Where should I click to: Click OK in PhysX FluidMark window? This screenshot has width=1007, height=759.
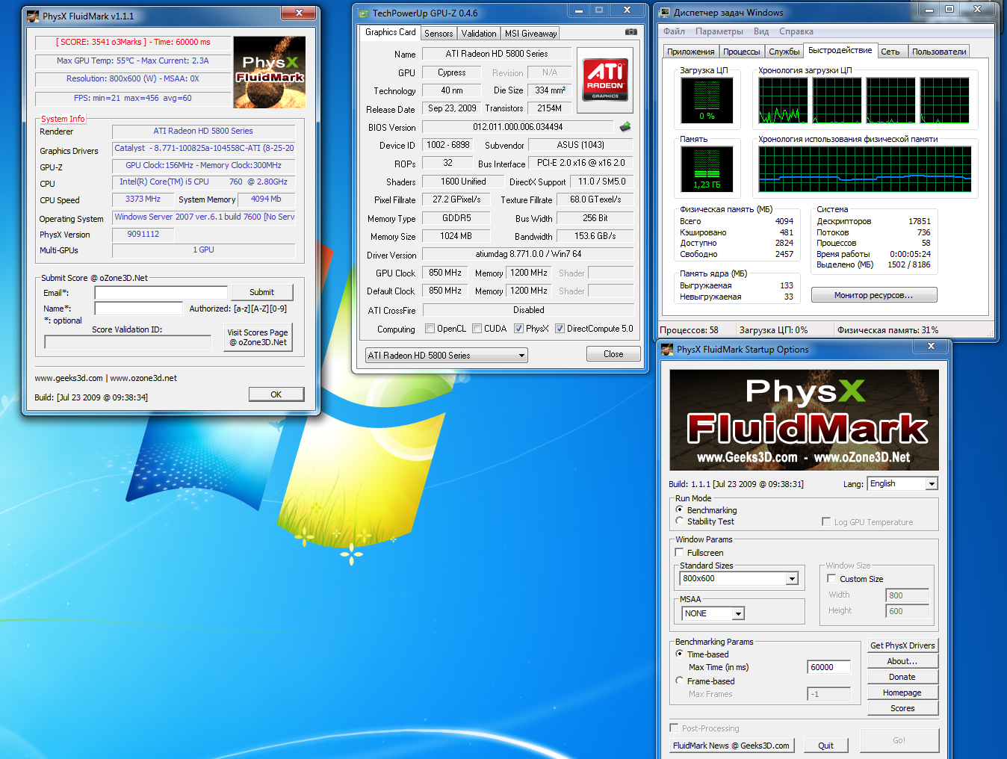click(x=276, y=394)
